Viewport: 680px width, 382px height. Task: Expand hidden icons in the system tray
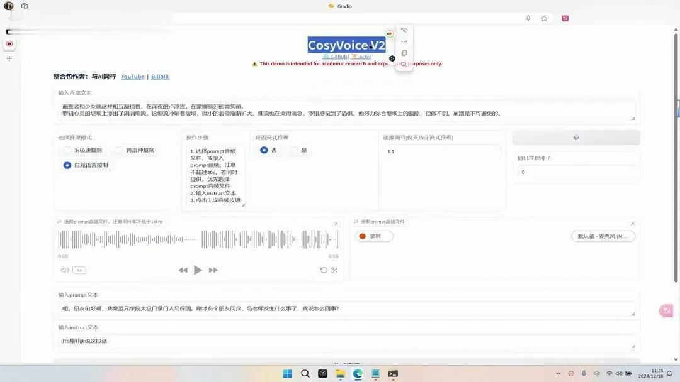[x=558, y=373]
